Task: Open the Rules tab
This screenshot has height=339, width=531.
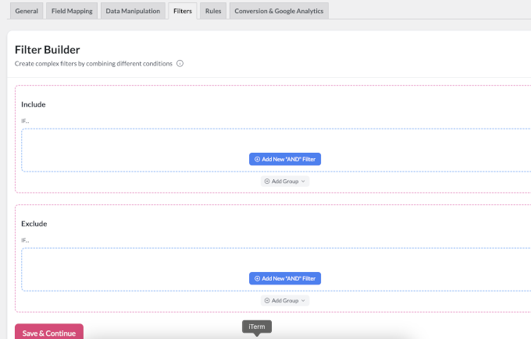Action: coord(212,11)
